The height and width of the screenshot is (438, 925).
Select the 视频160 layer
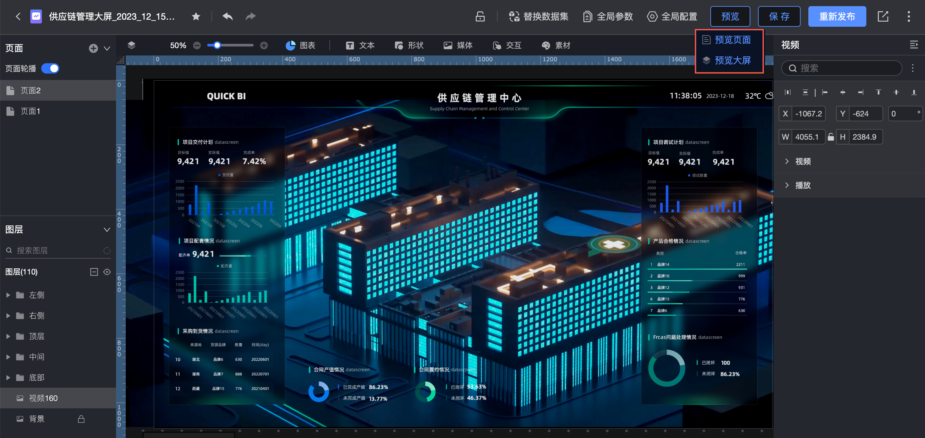[58, 398]
